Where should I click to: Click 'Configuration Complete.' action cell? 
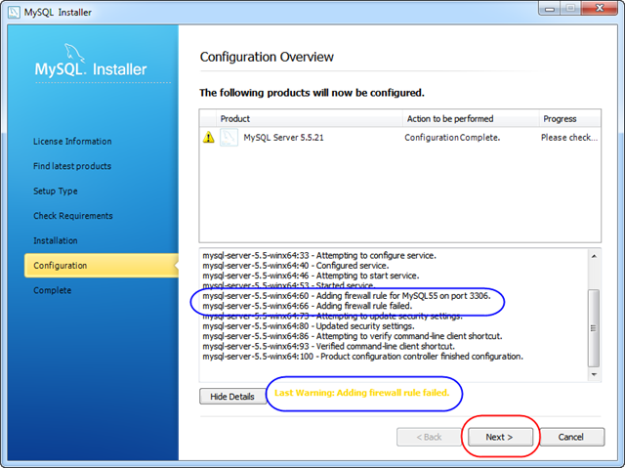pos(452,138)
